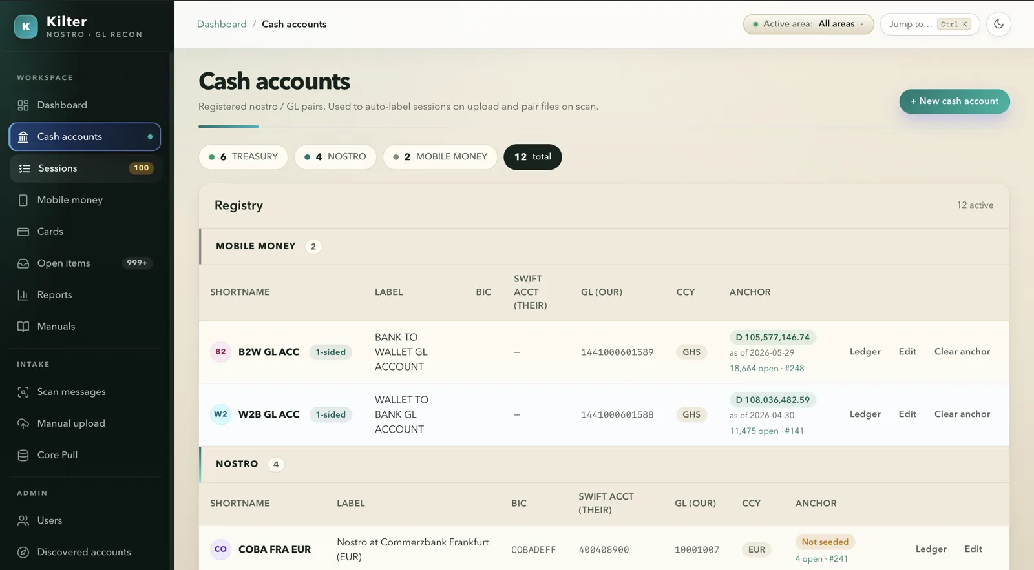The height and width of the screenshot is (570, 1034).
Task: Open Ledger for B2W GL ACC
Action: pyautogui.click(x=865, y=352)
